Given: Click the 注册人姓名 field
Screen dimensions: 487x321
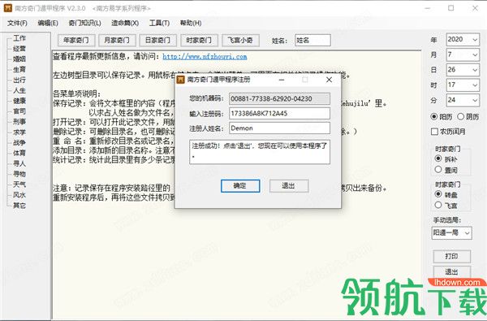Looking at the screenshot, I should pos(279,128).
